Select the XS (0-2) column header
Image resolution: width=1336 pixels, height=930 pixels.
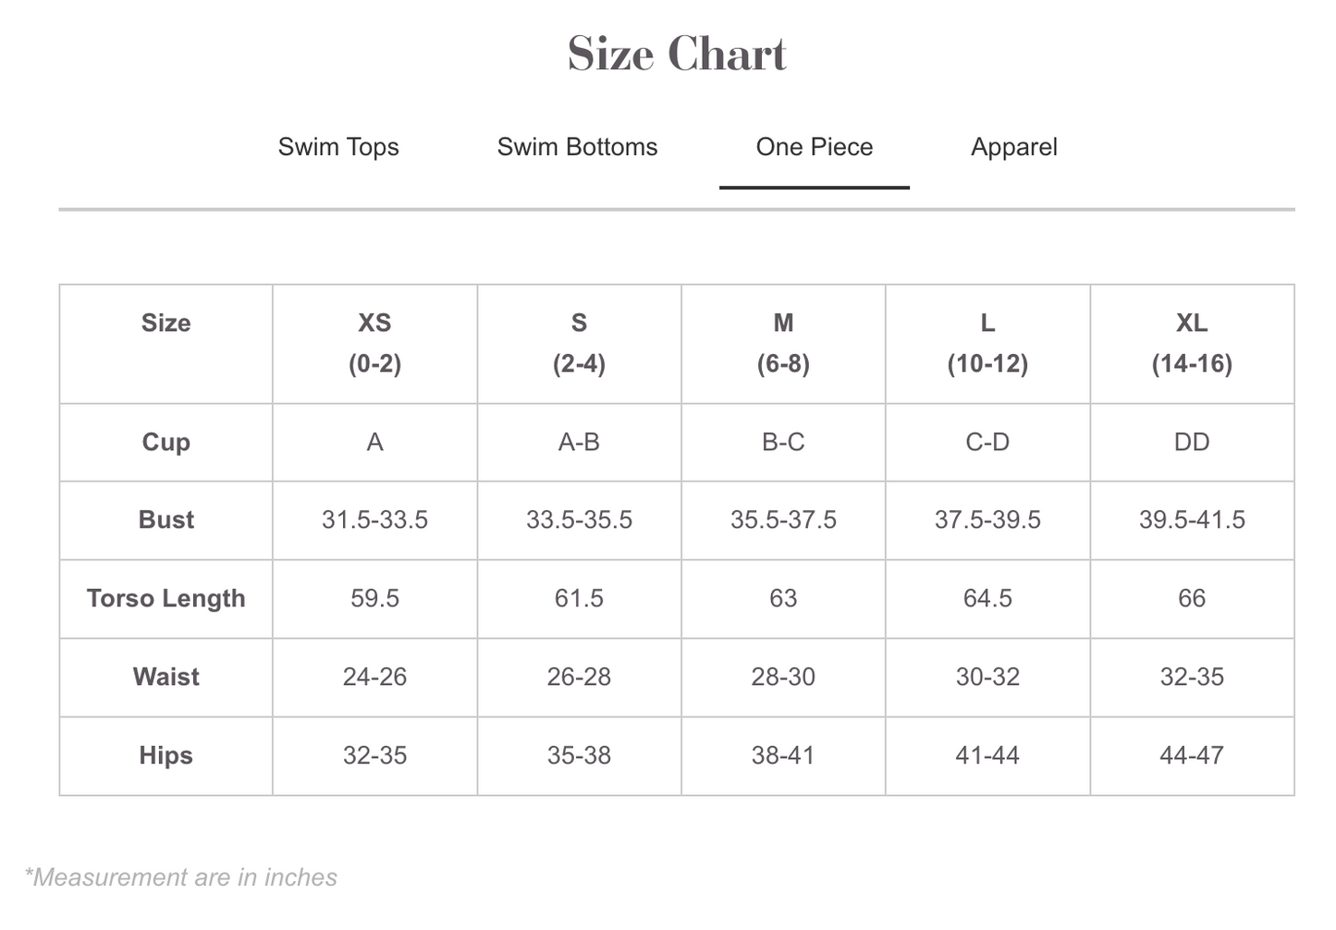(374, 343)
